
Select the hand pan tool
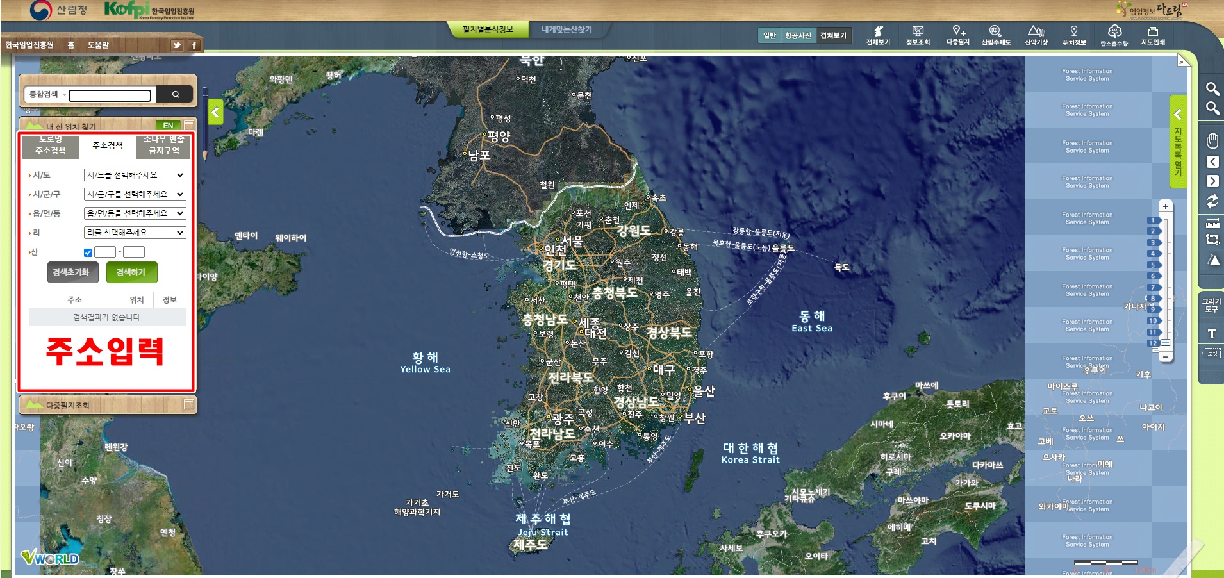click(x=1212, y=141)
